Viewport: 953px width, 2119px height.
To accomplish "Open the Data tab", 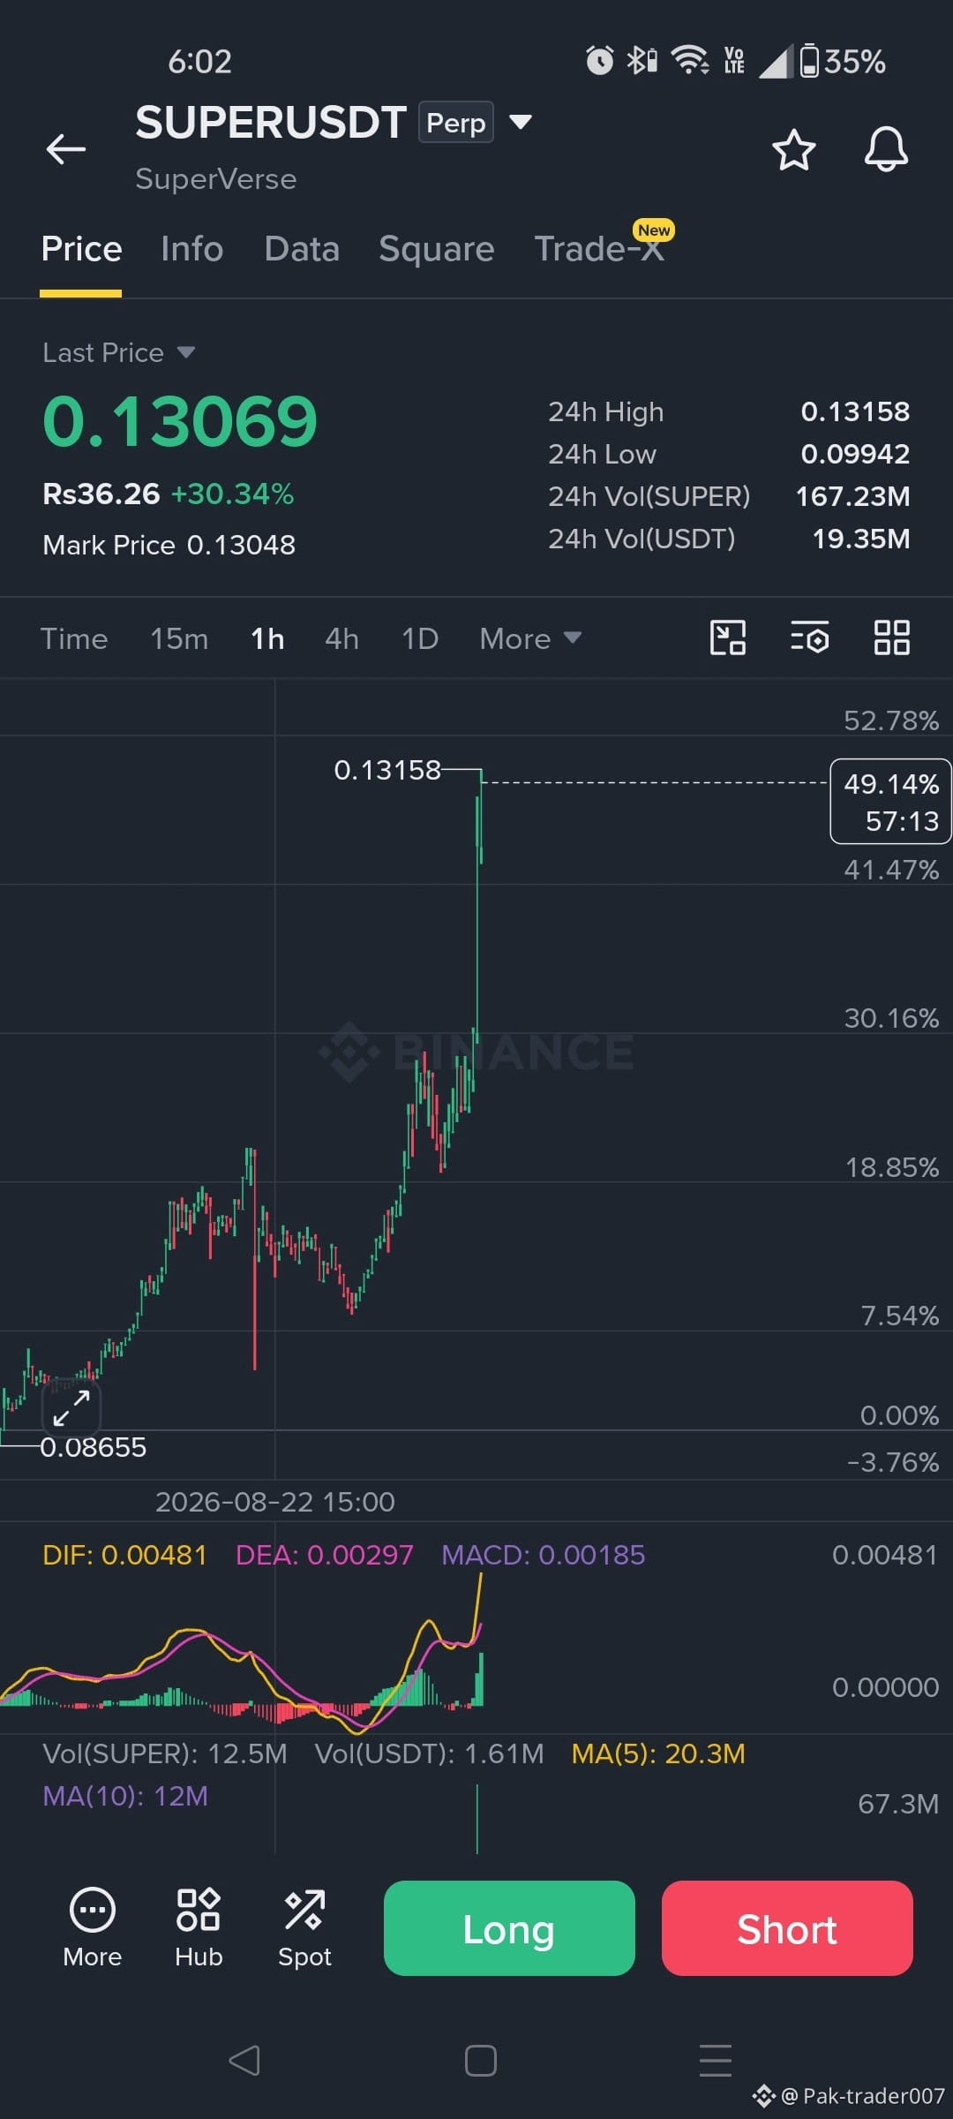I will 302,249.
